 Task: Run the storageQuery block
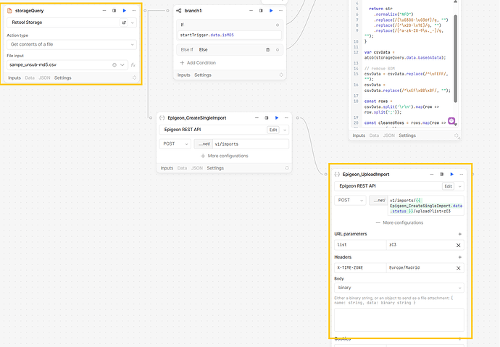[x=125, y=11]
